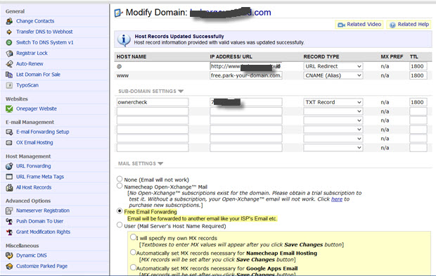The width and height of the screenshot is (436, 276).
Task: Click the TypoScan icon
Action: point(9,85)
